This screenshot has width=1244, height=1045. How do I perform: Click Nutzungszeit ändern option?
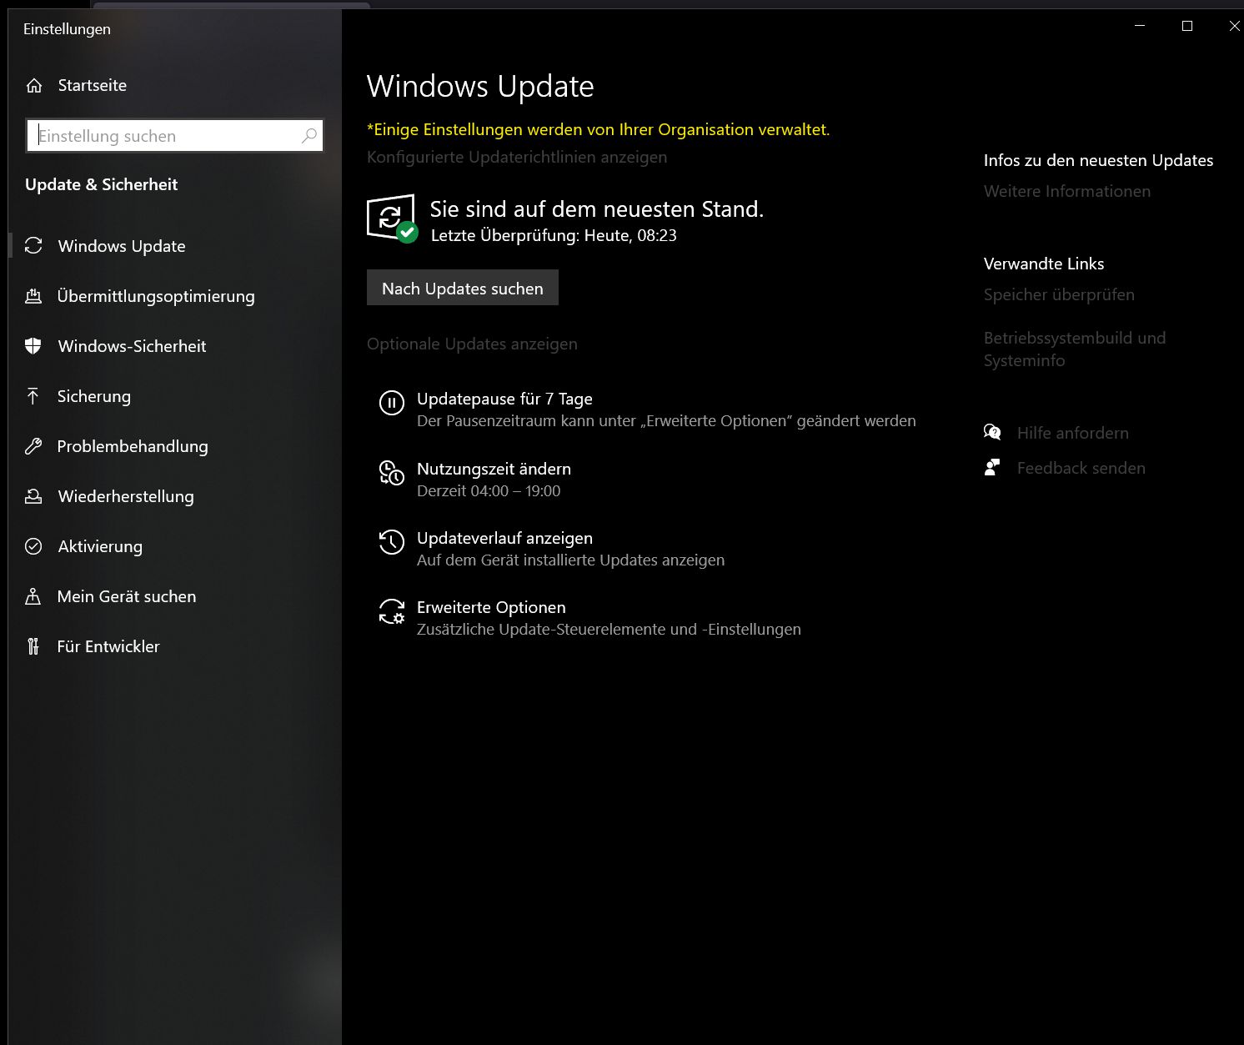coord(494,469)
